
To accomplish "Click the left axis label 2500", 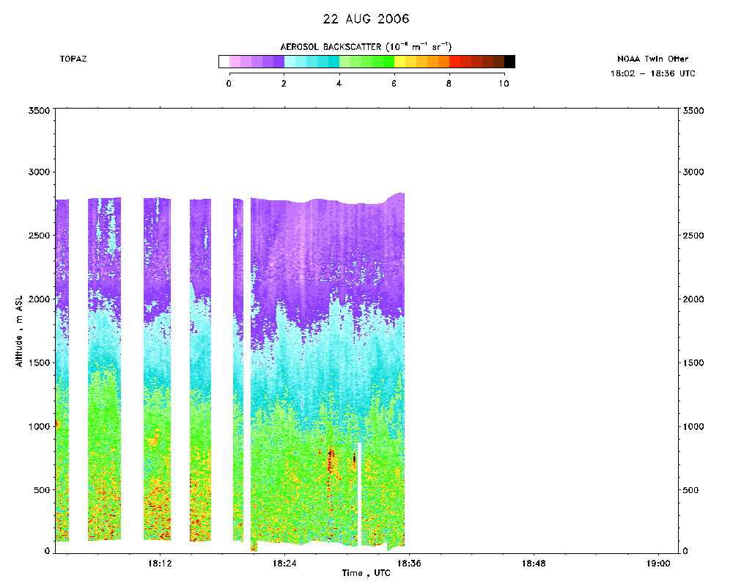I will (x=40, y=236).
